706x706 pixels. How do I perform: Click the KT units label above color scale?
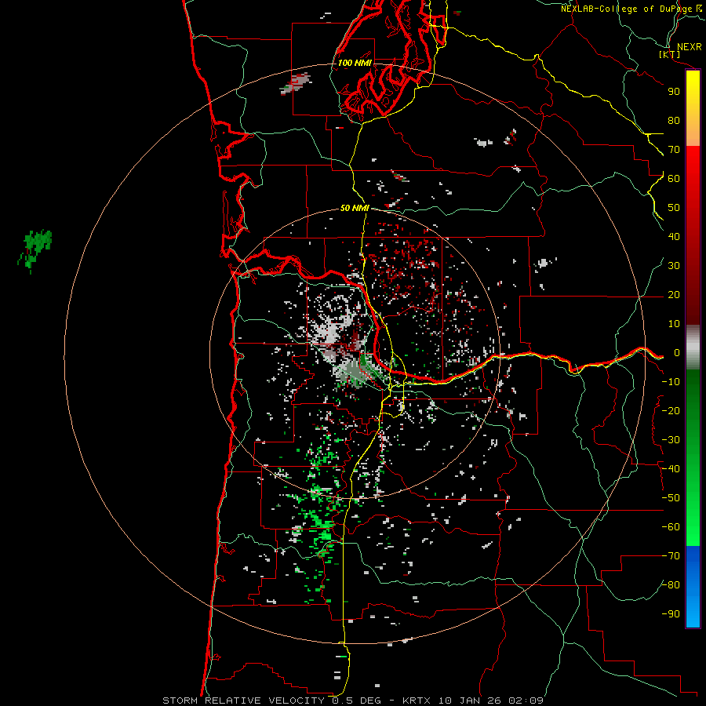click(x=670, y=55)
